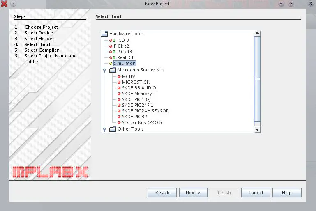316x211 pixels.
Task: Click the round window menu button in title bar
Action: pos(13,4)
